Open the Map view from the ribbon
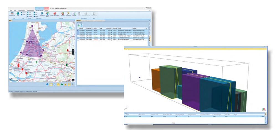Viewport: 277px width, 130px height. pos(18,14)
